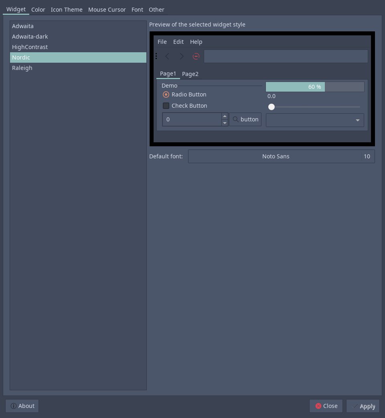Click the forward arrow in preview toolbar
385x418 pixels.
[181, 56]
